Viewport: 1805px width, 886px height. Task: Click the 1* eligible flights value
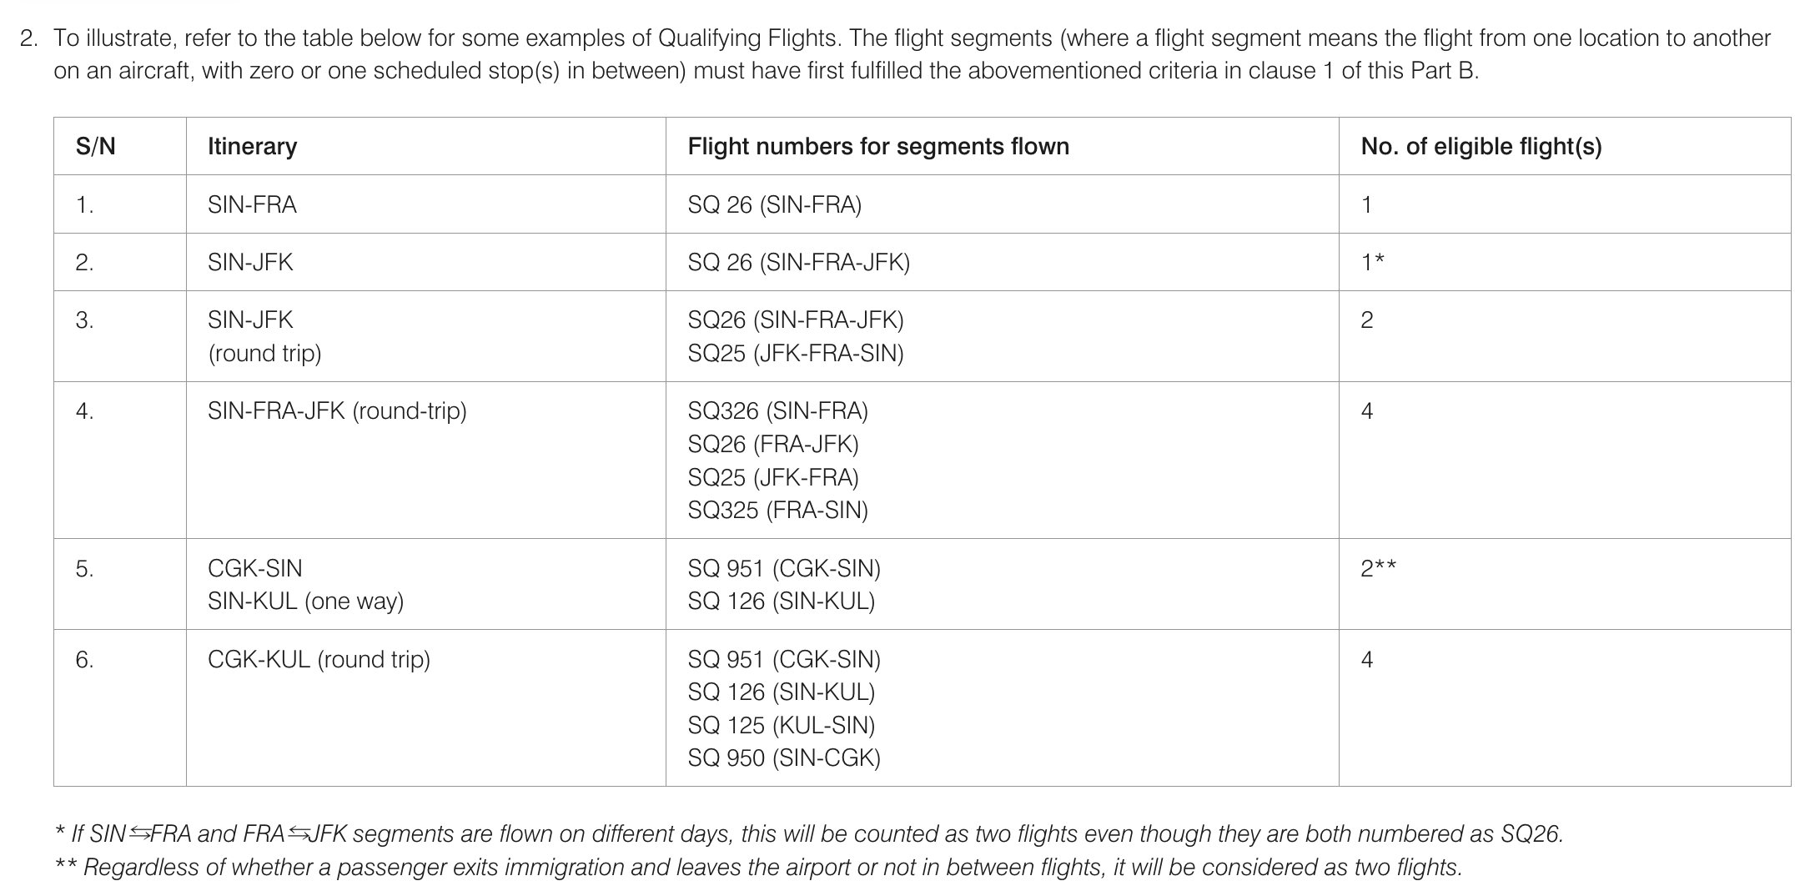point(1372,263)
